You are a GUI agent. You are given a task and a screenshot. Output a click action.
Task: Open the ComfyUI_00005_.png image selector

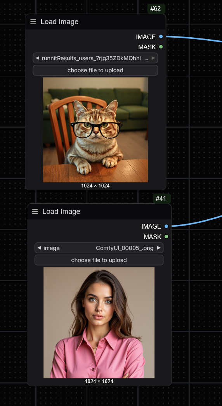pos(99,248)
